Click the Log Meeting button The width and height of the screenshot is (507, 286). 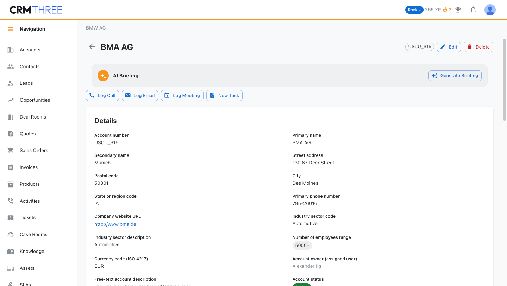[x=182, y=96]
